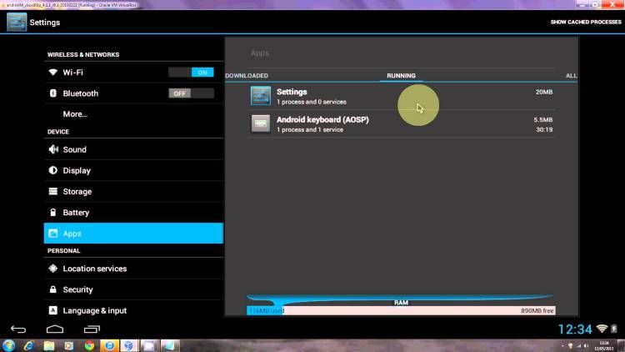Click the Security lock icon
The image size is (625, 352).
click(53, 289)
